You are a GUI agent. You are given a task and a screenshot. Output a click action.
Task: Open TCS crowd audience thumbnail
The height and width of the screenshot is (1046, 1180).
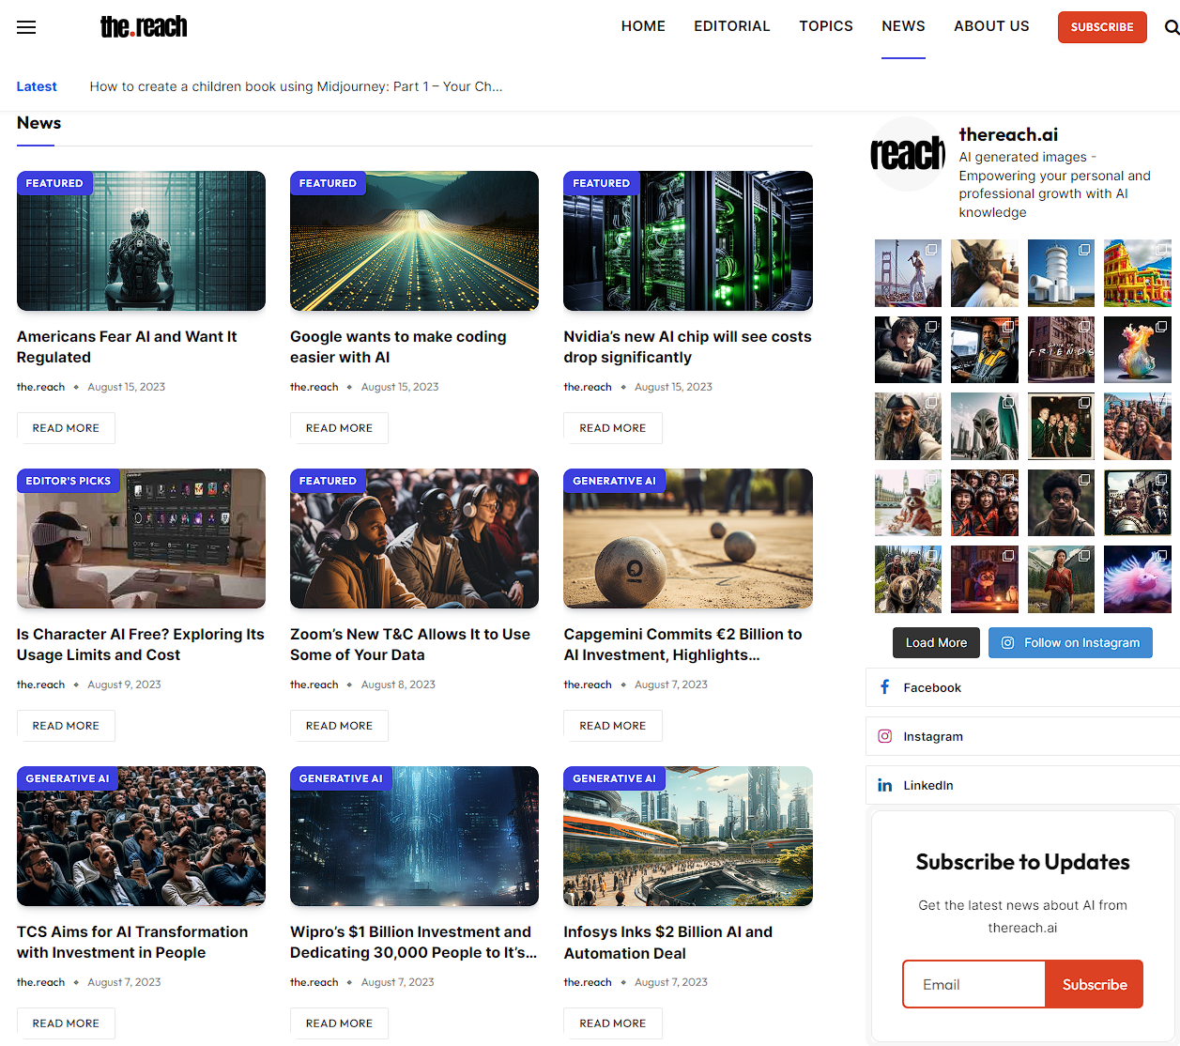(141, 836)
